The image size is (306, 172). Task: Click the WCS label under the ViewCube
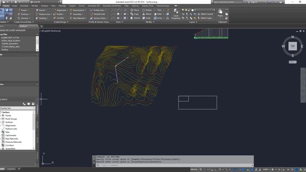293,62
